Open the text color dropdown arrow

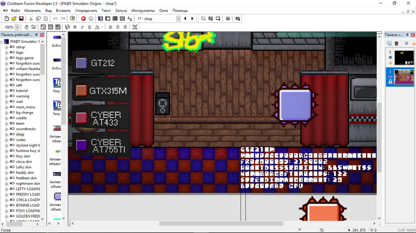pyautogui.click(x=102, y=27)
